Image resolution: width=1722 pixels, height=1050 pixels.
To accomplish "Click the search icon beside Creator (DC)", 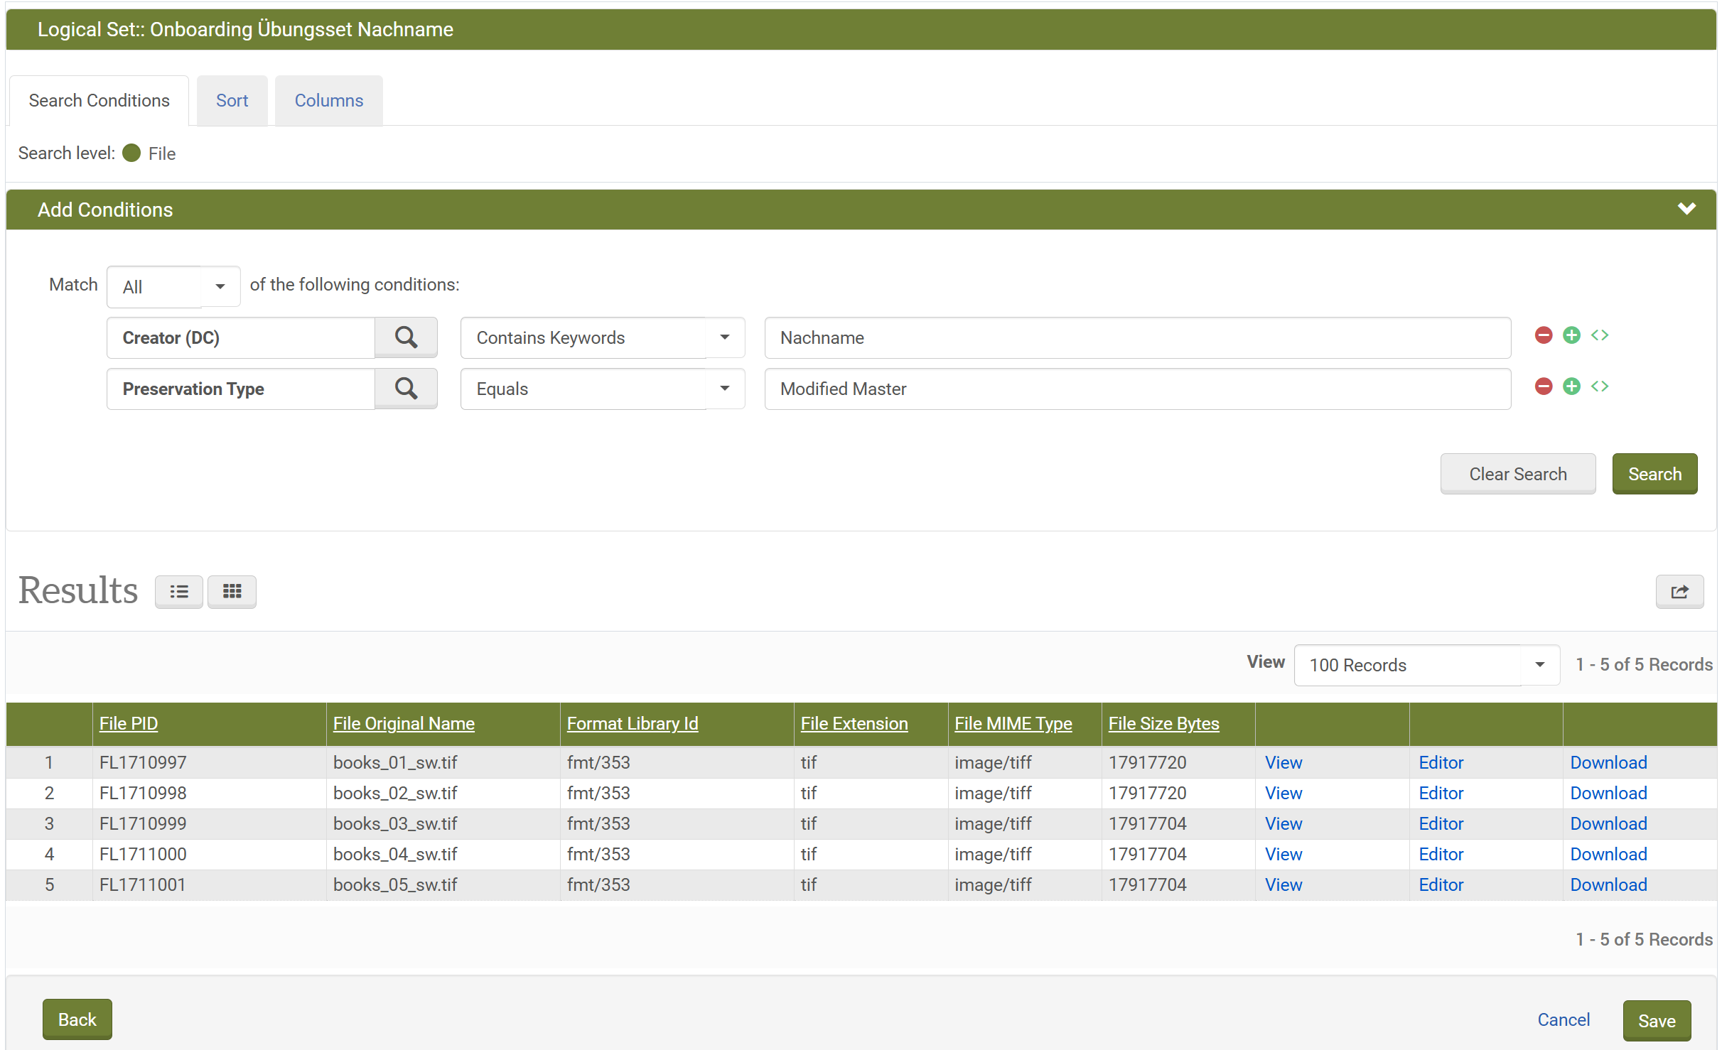I will click(x=406, y=337).
